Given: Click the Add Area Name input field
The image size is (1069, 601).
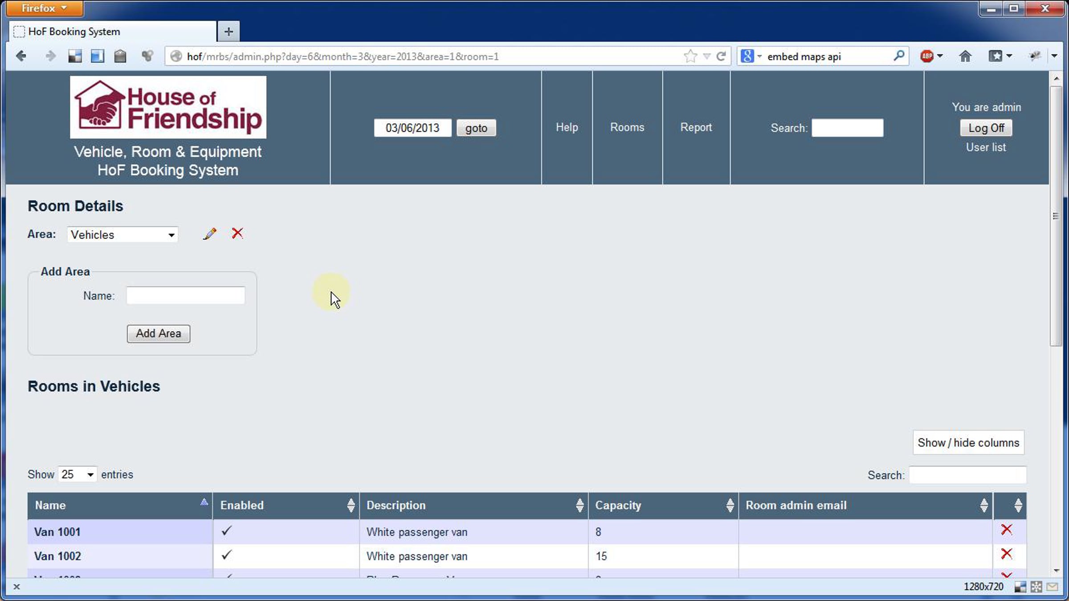Looking at the screenshot, I should 185,296.
